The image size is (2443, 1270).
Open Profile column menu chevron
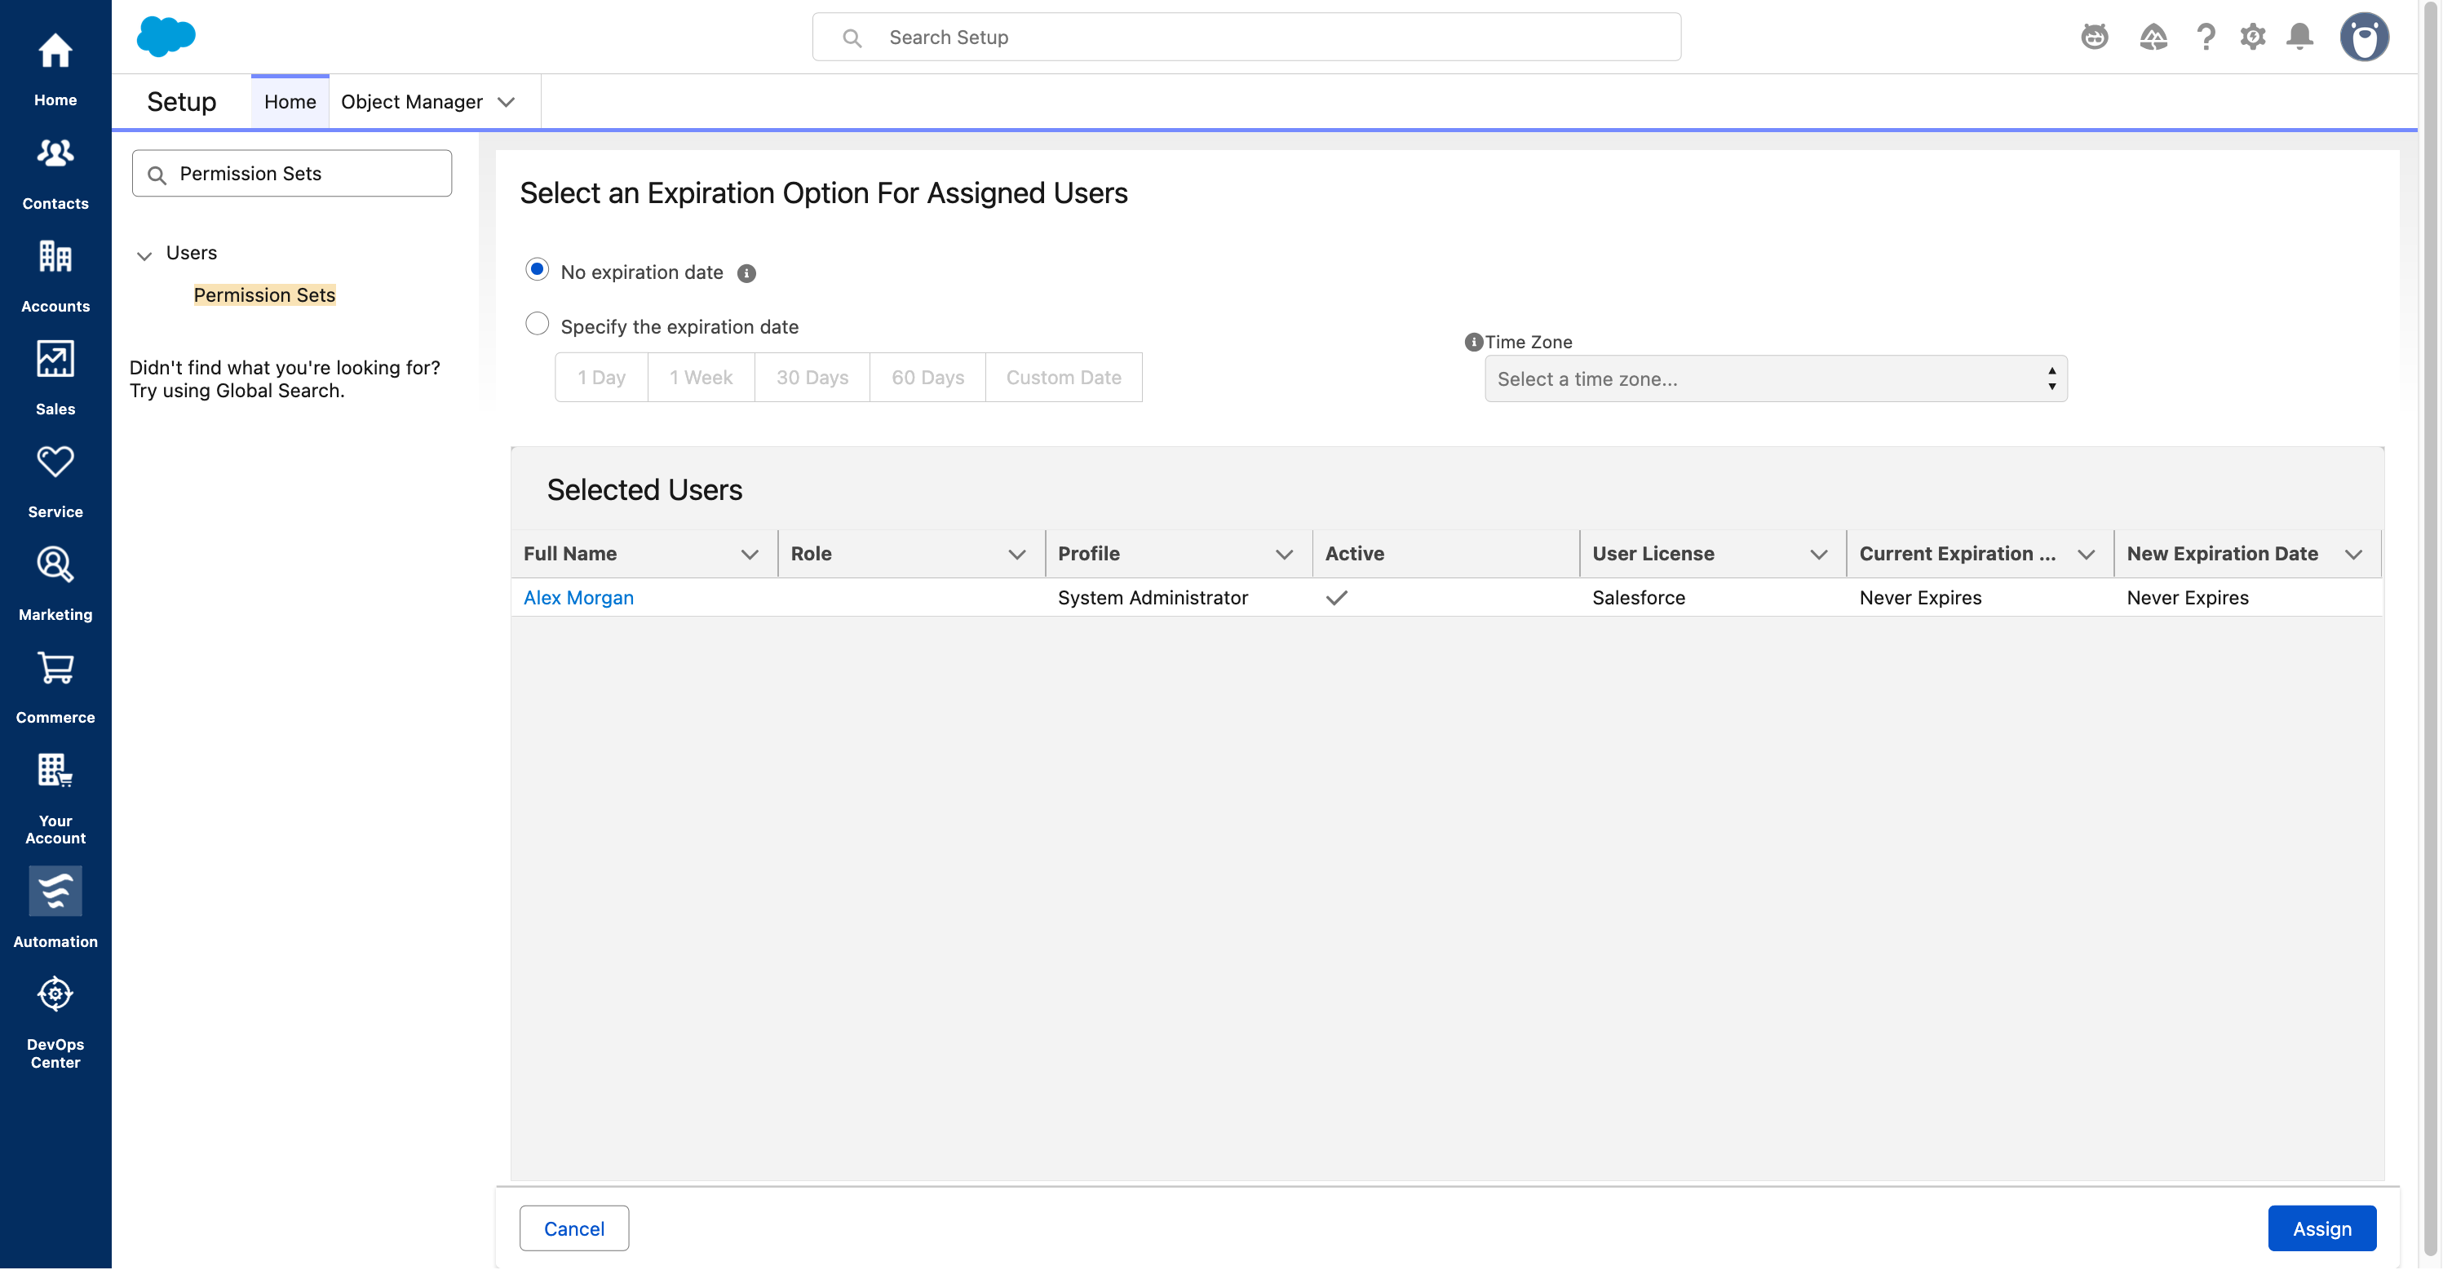[1284, 554]
